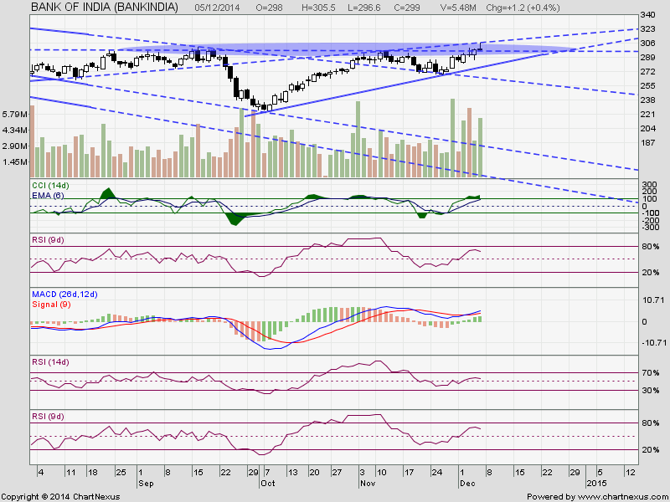Click the open price O=298

coord(269,8)
